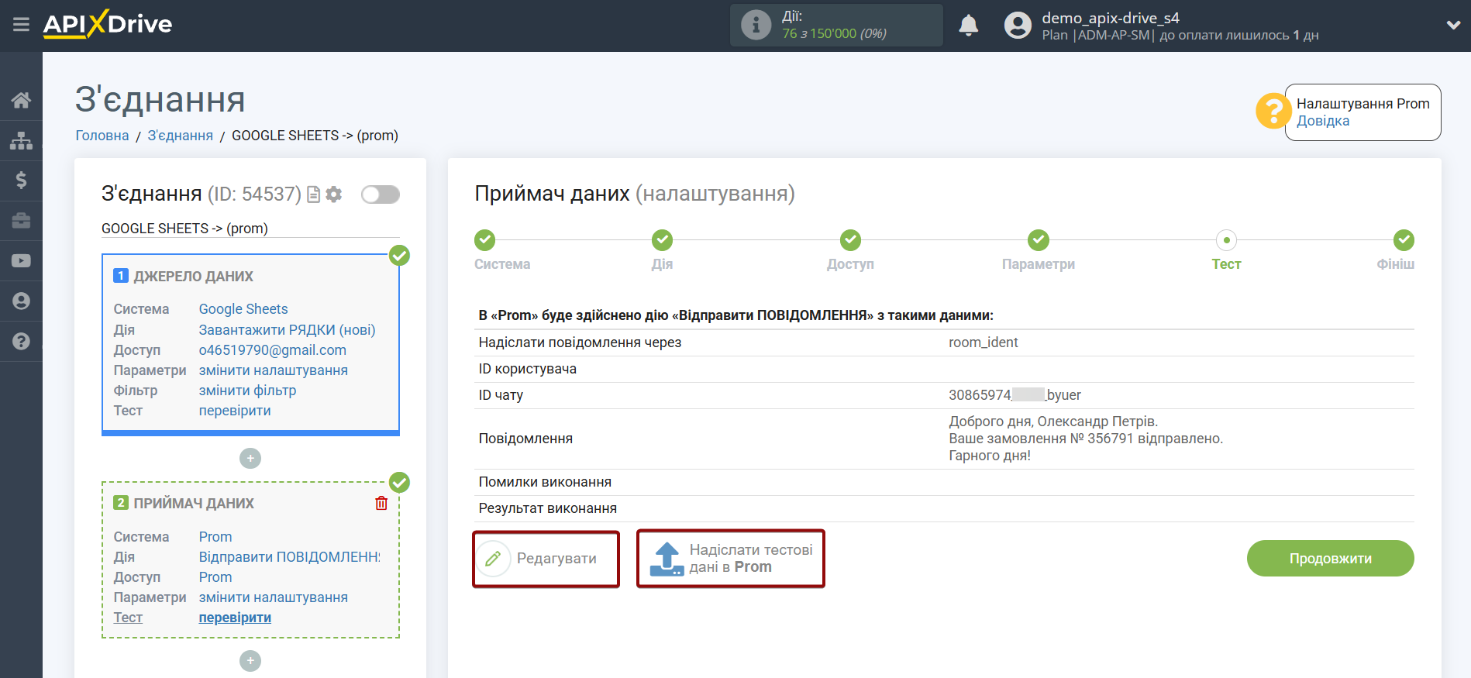Open the help question sidebar icon
This screenshot has height=678, width=1471.
click(x=21, y=342)
